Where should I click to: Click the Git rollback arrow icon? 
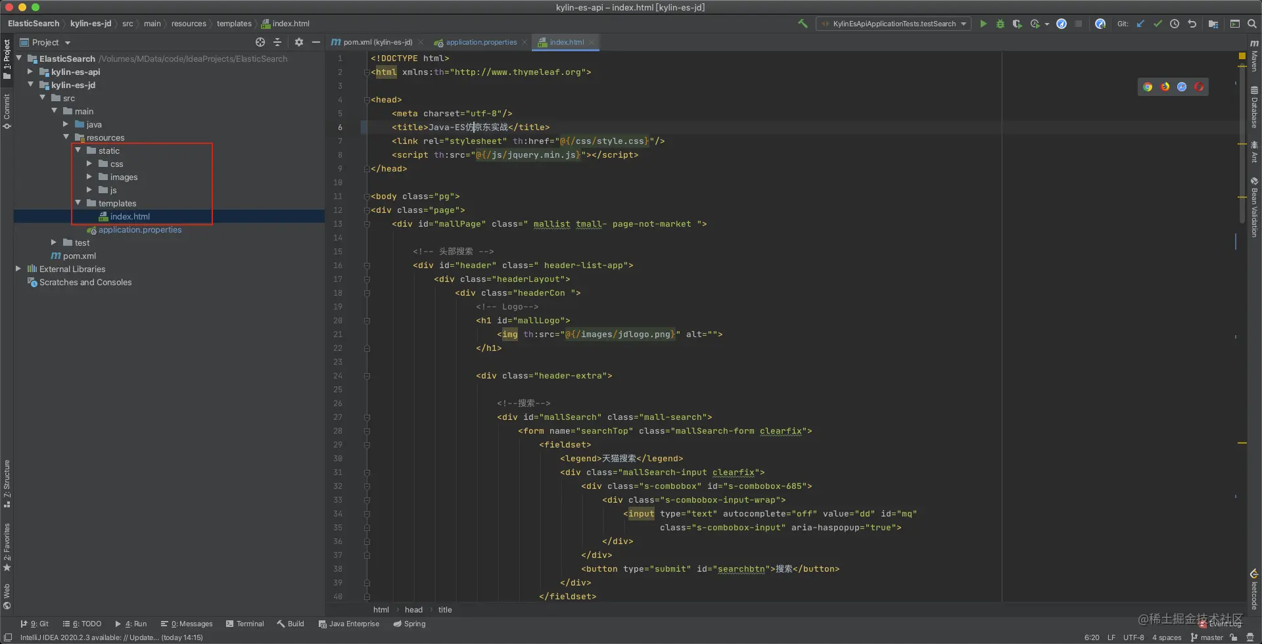pos(1192,24)
